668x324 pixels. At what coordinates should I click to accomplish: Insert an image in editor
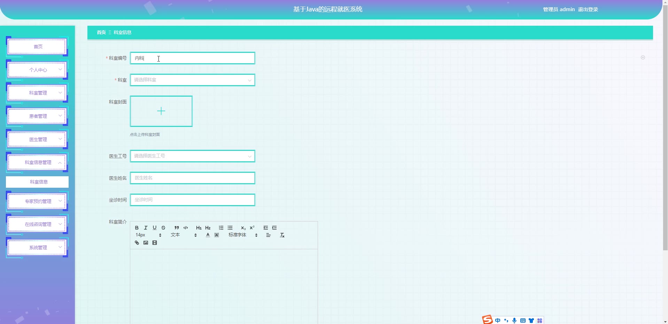tap(146, 243)
